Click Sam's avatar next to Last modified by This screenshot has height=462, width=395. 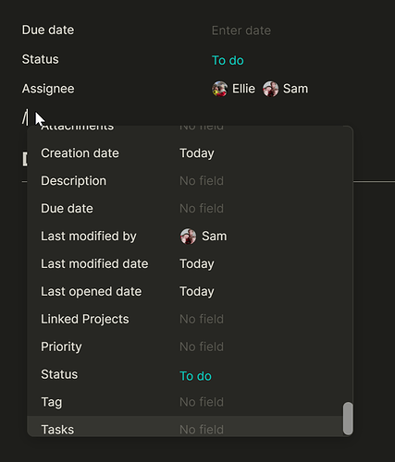(x=188, y=237)
